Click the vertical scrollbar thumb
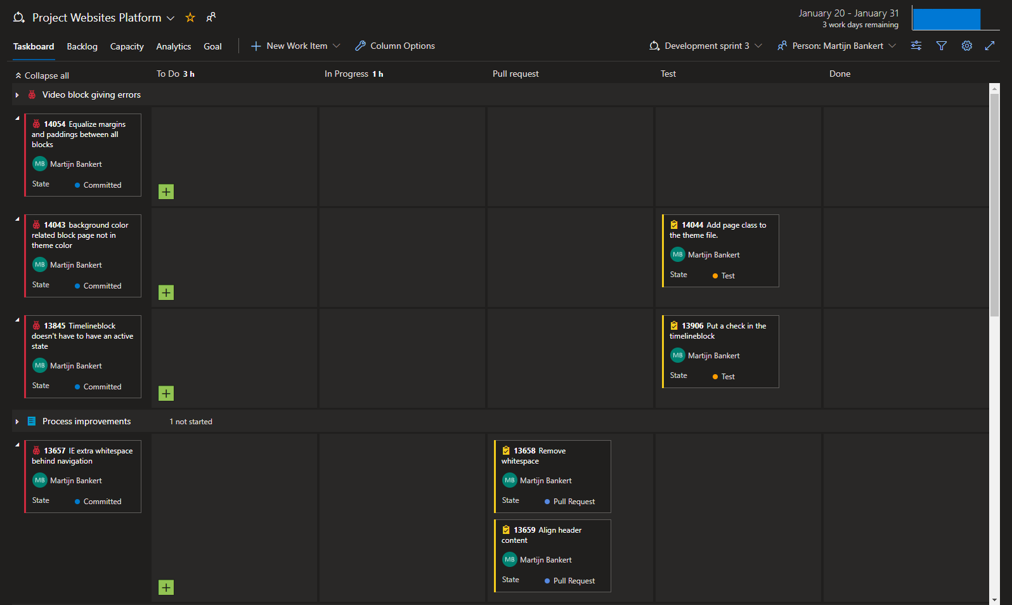The image size is (1012, 605). [994, 205]
